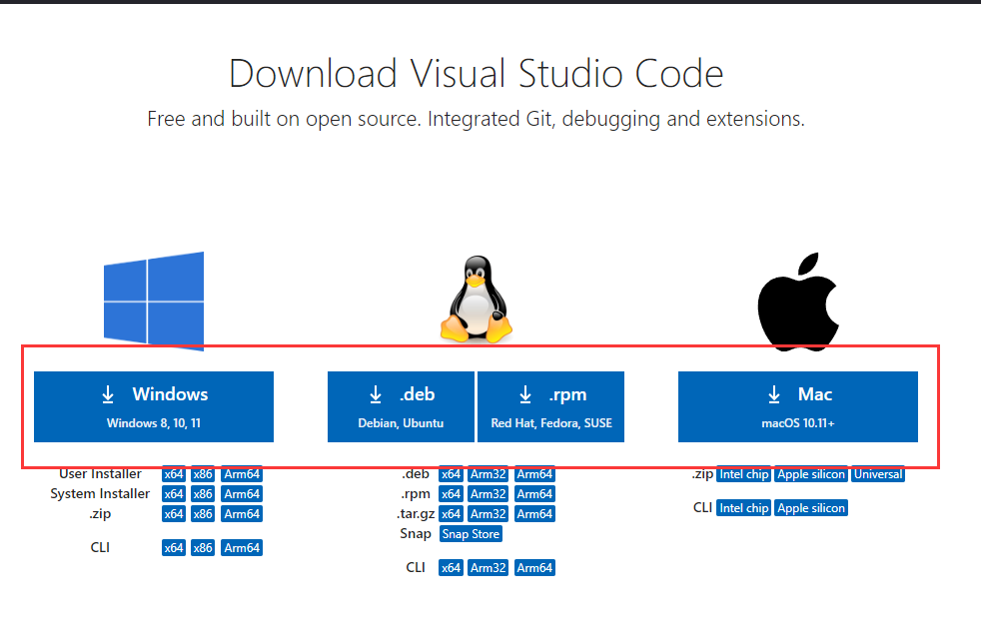981x633 pixels.
Task: Click the Apple logo icon
Action: (x=798, y=302)
